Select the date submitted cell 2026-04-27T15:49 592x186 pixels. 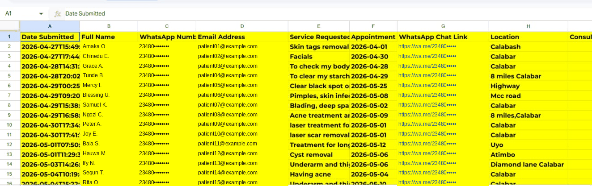50,46
